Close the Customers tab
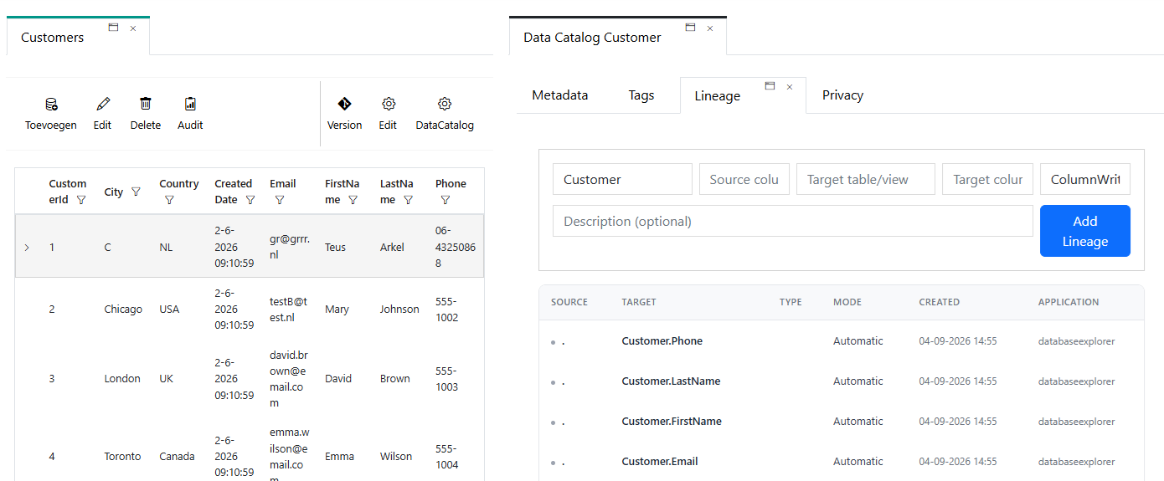The image size is (1164, 481). point(132,28)
